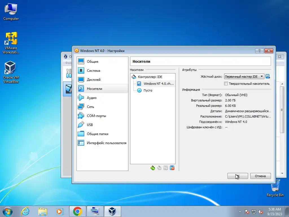
Task: Click the network tray icon
Action: pyautogui.click(x=254, y=212)
